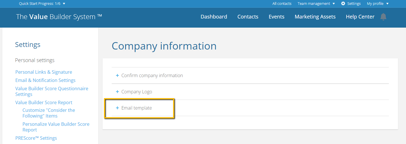Click the Company information page heading
The image size is (406, 144).
click(x=164, y=46)
